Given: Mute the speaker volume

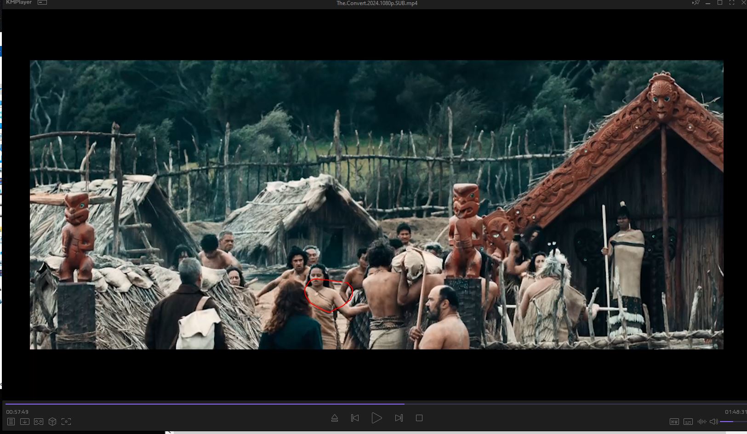Looking at the screenshot, I should pos(713,422).
